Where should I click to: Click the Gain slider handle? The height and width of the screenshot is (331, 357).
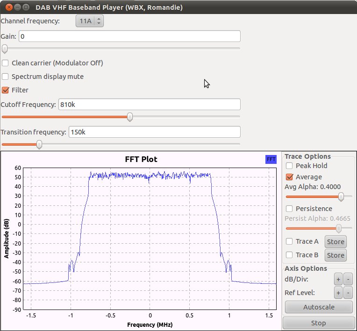pos(5,49)
